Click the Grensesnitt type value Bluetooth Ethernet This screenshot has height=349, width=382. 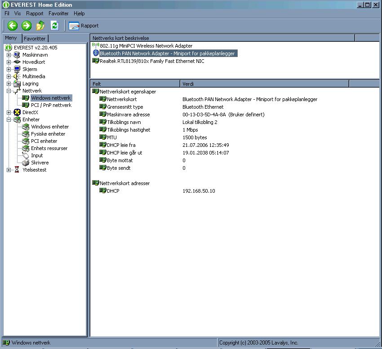click(x=203, y=107)
